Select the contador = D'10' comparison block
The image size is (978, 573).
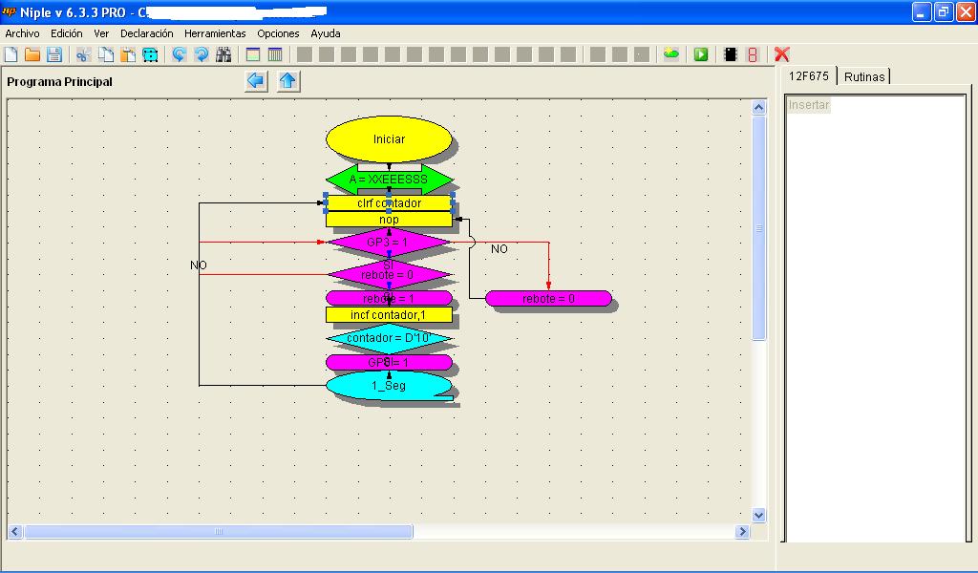click(x=390, y=338)
